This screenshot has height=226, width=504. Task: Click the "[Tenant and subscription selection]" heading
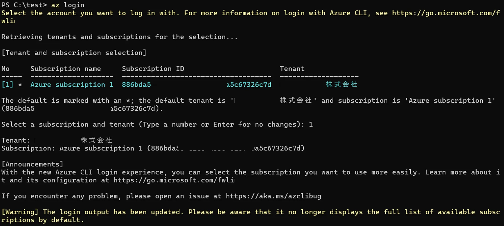pyautogui.click(x=74, y=53)
